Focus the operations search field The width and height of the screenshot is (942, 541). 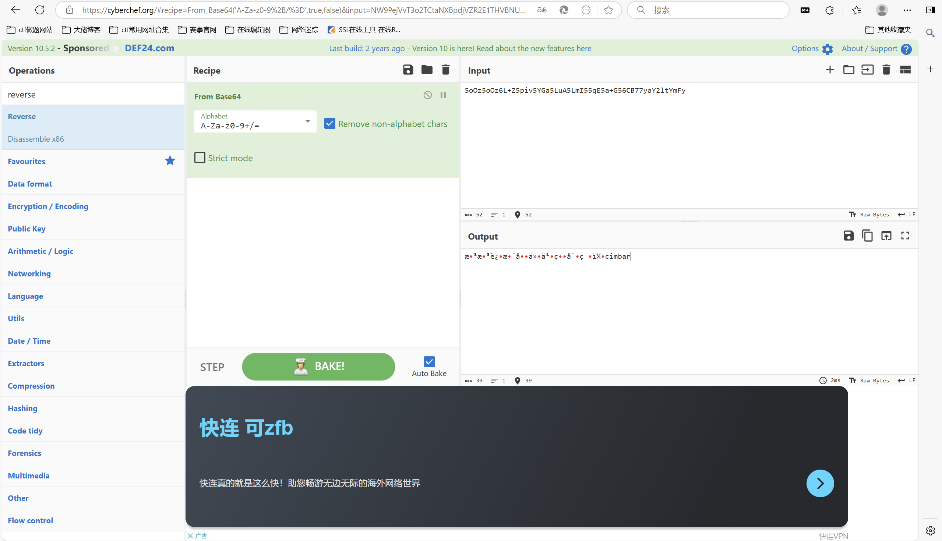[93, 94]
